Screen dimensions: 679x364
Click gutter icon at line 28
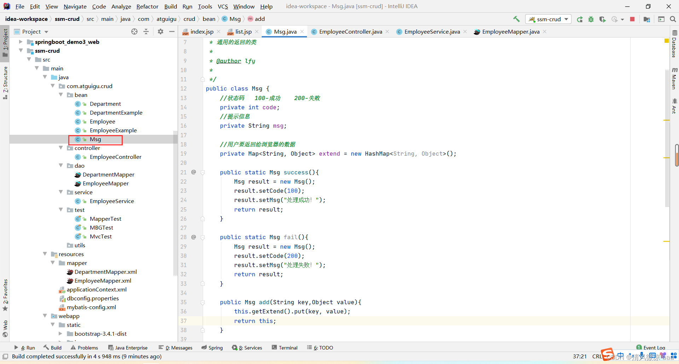point(193,237)
